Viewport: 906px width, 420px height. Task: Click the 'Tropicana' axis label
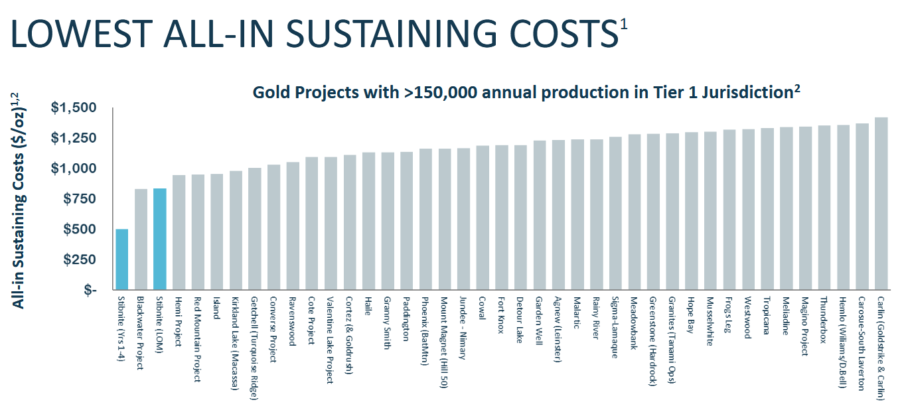pyautogui.click(x=766, y=316)
